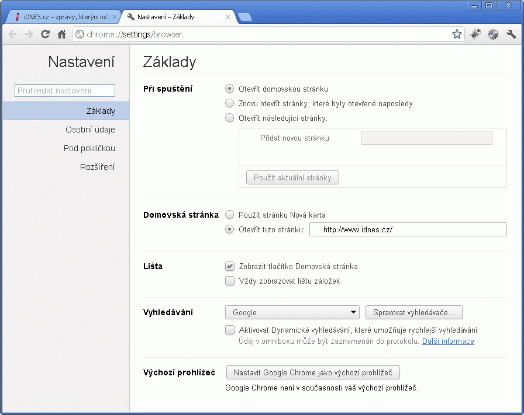Uncheck Zobrazit tlačítko Domovská stránka

coord(230,266)
